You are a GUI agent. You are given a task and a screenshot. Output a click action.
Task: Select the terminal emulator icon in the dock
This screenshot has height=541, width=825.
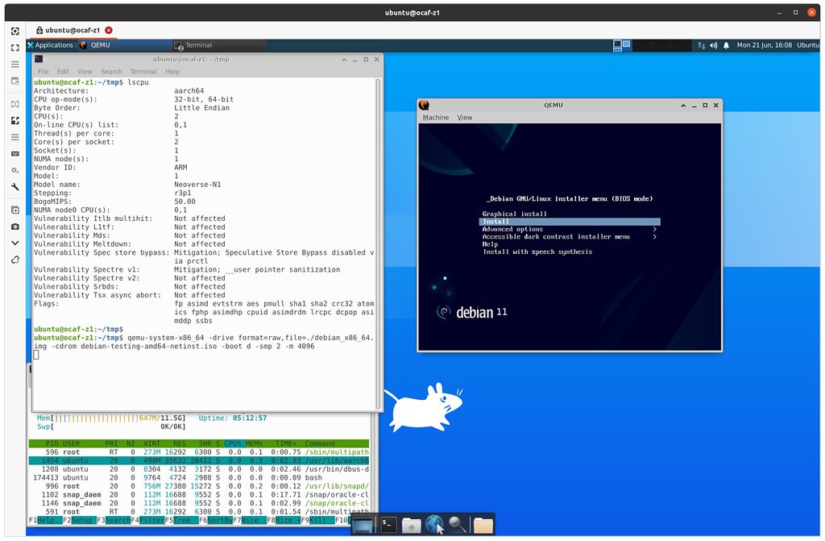(389, 524)
